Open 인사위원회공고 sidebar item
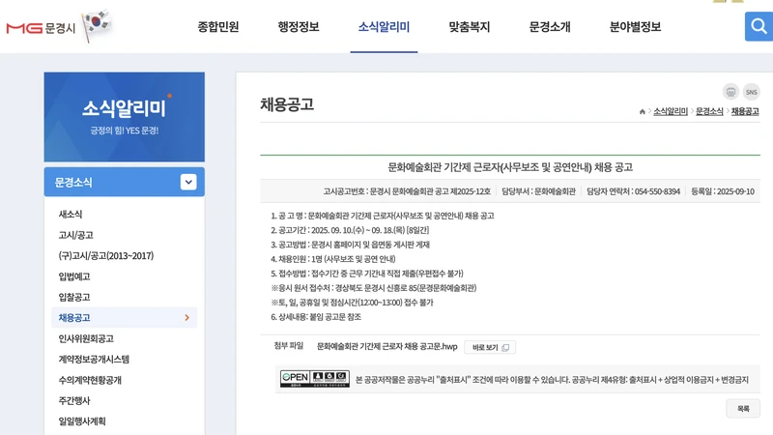Screen dimensions: 773x435 coord(86,338)
